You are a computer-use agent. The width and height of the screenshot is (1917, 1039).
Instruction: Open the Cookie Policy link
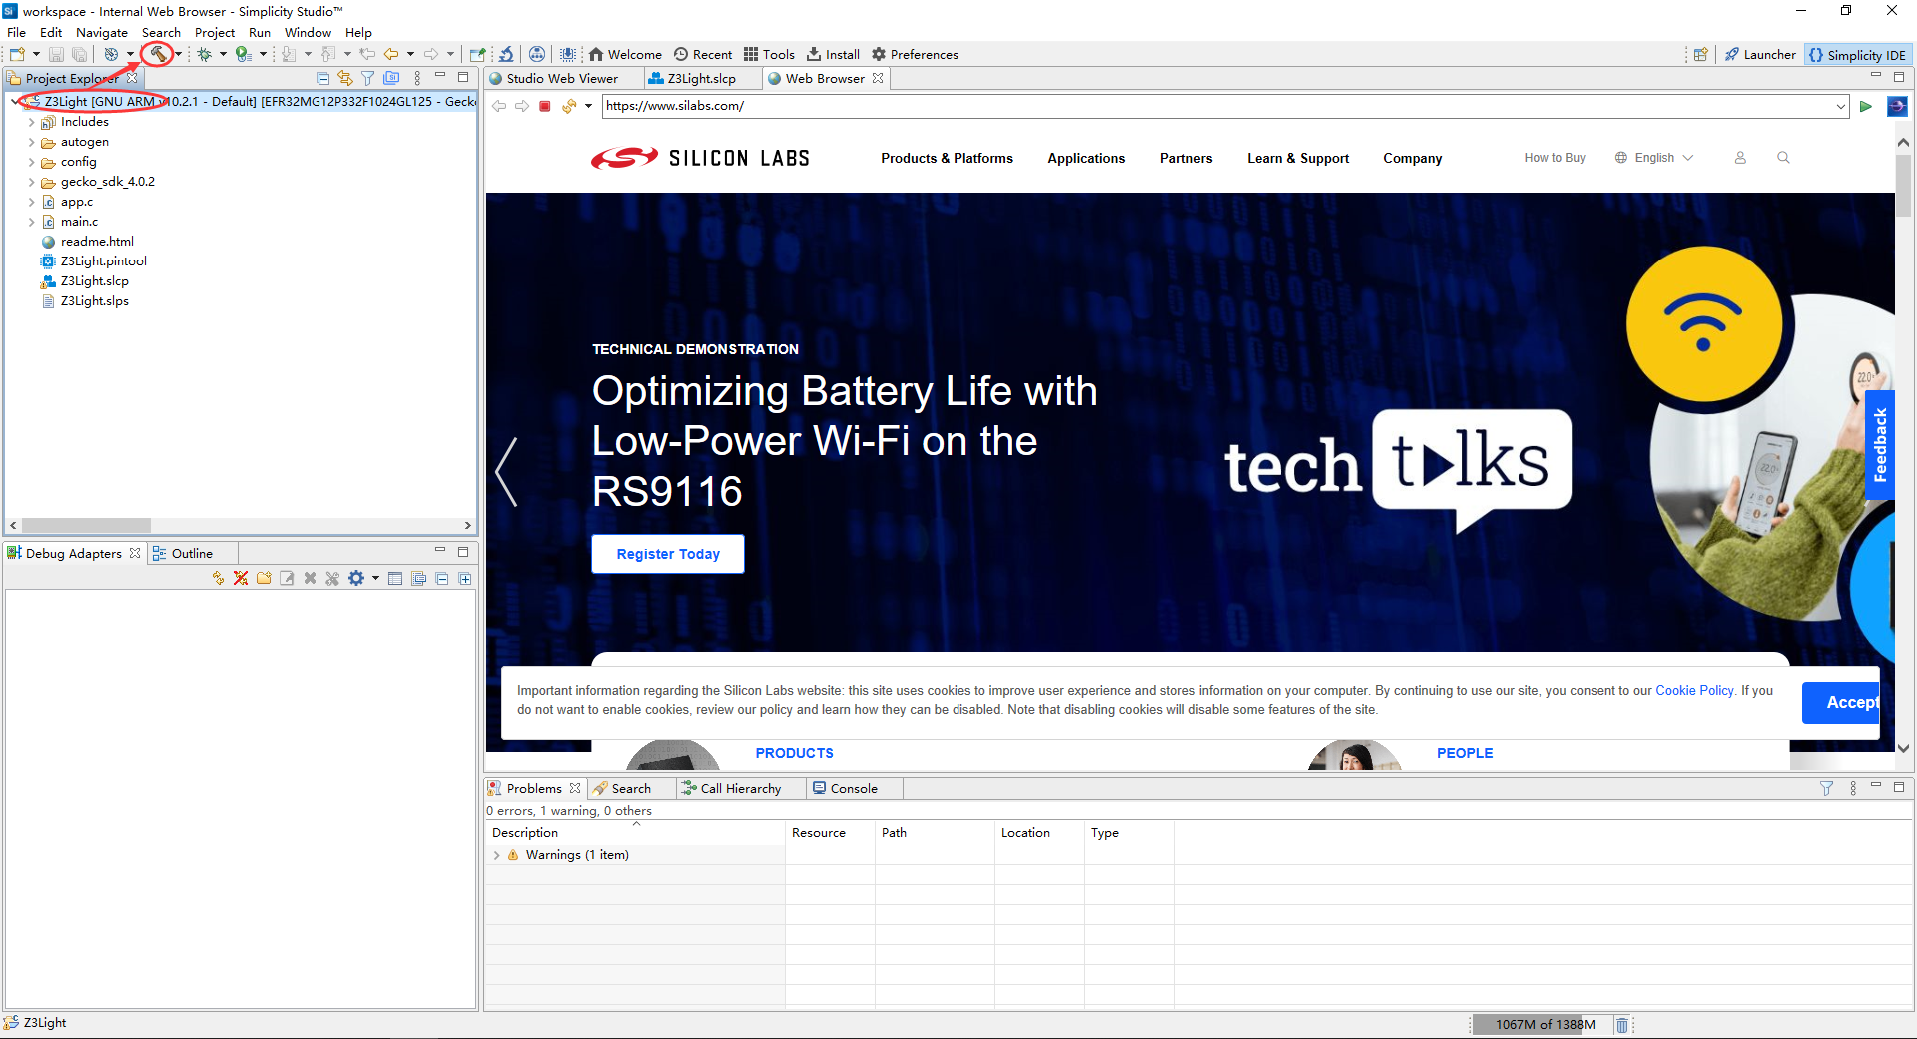[x=1694, y=690]
